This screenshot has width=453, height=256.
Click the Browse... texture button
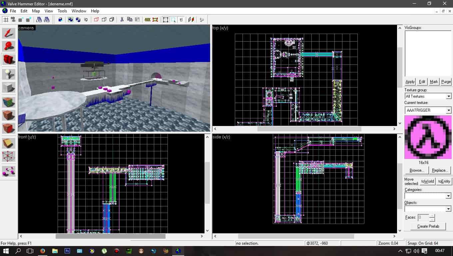coord(417,170)
